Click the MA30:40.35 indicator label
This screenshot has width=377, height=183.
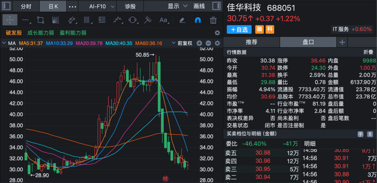[119, 43]
